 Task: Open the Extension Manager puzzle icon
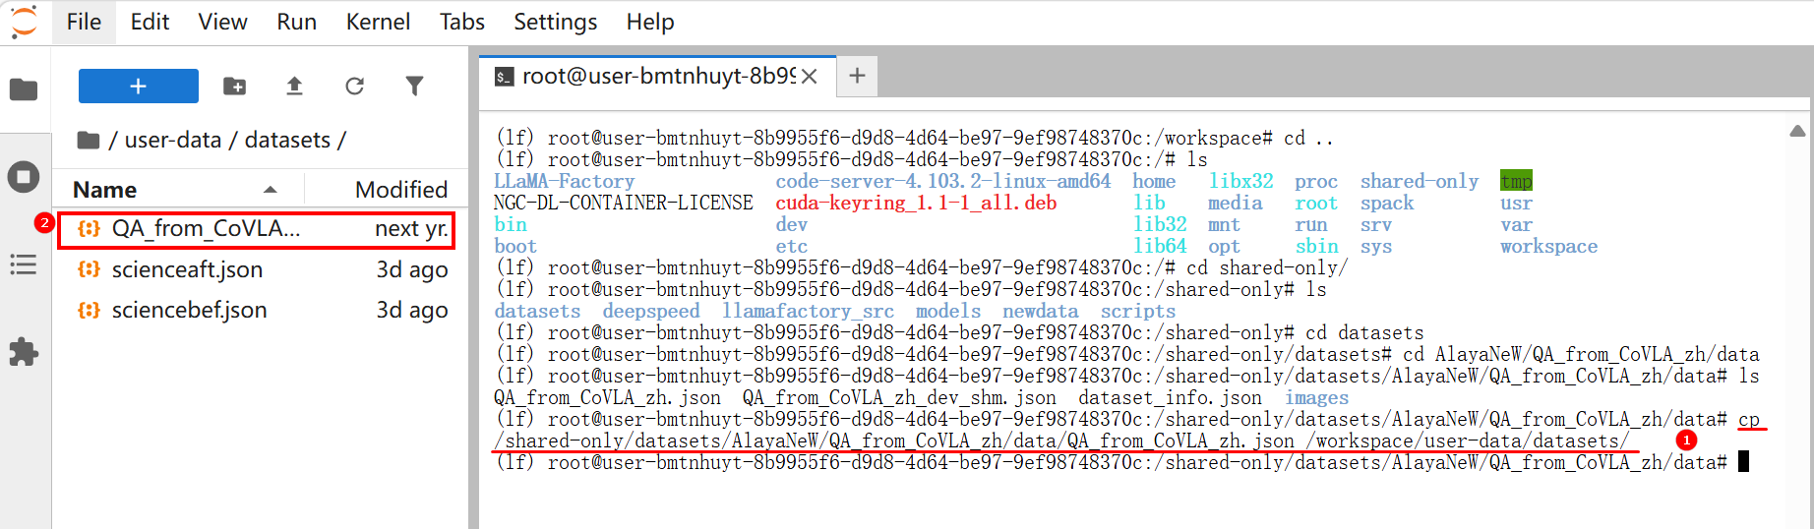coord(24,352)
